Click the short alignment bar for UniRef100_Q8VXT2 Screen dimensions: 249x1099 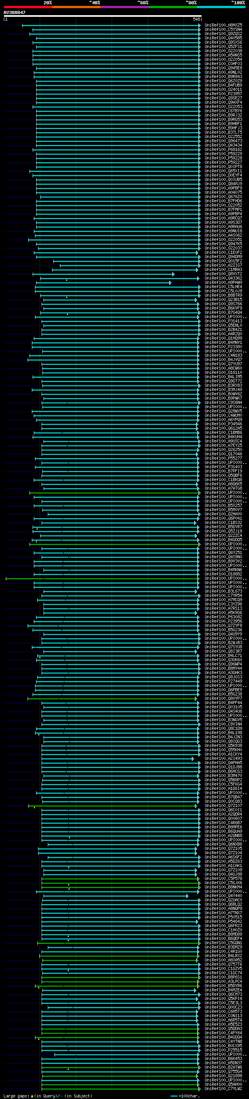[103, 274]
